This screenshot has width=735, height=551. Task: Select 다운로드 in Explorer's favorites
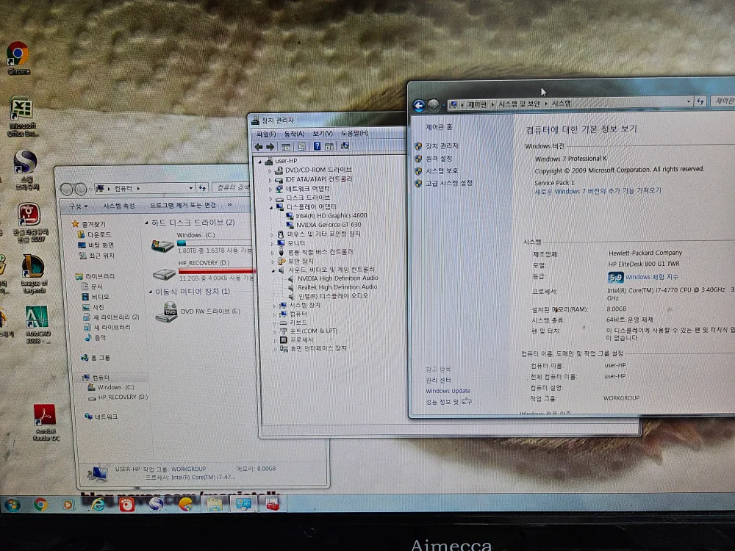[99, 234]
